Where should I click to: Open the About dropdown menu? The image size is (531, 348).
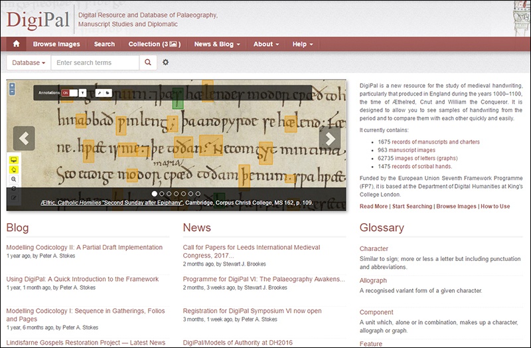tap(266, 44)
